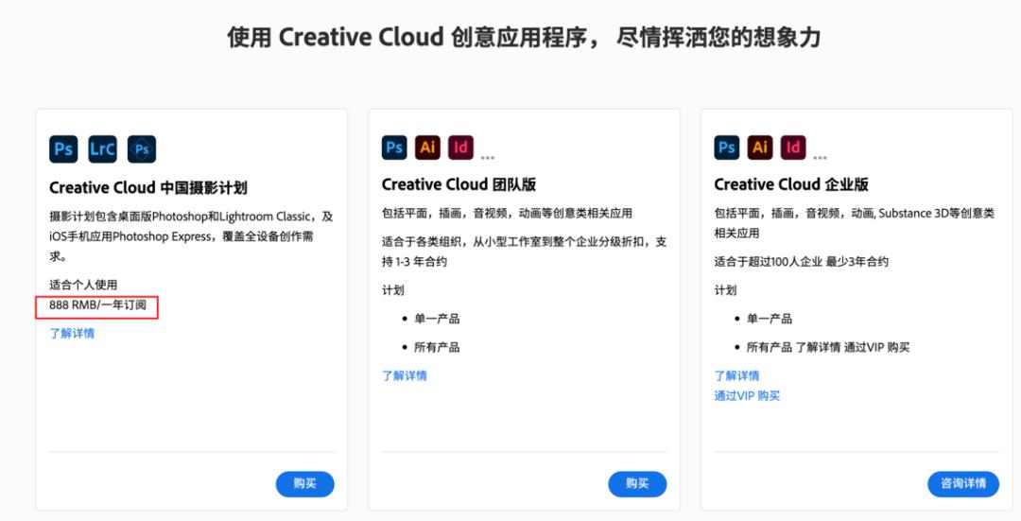The height and width of the screenshot is (521, 1021).
Task: Click 购买 in the 中国摄影计划 card
Action: pyautogui.click(x=304, y=484)
